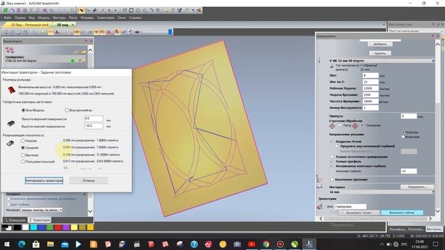Toggle the 'Наклонное врезание' checkbox
The height and width of the screenshot is (250, 445).
coord(332,179)
